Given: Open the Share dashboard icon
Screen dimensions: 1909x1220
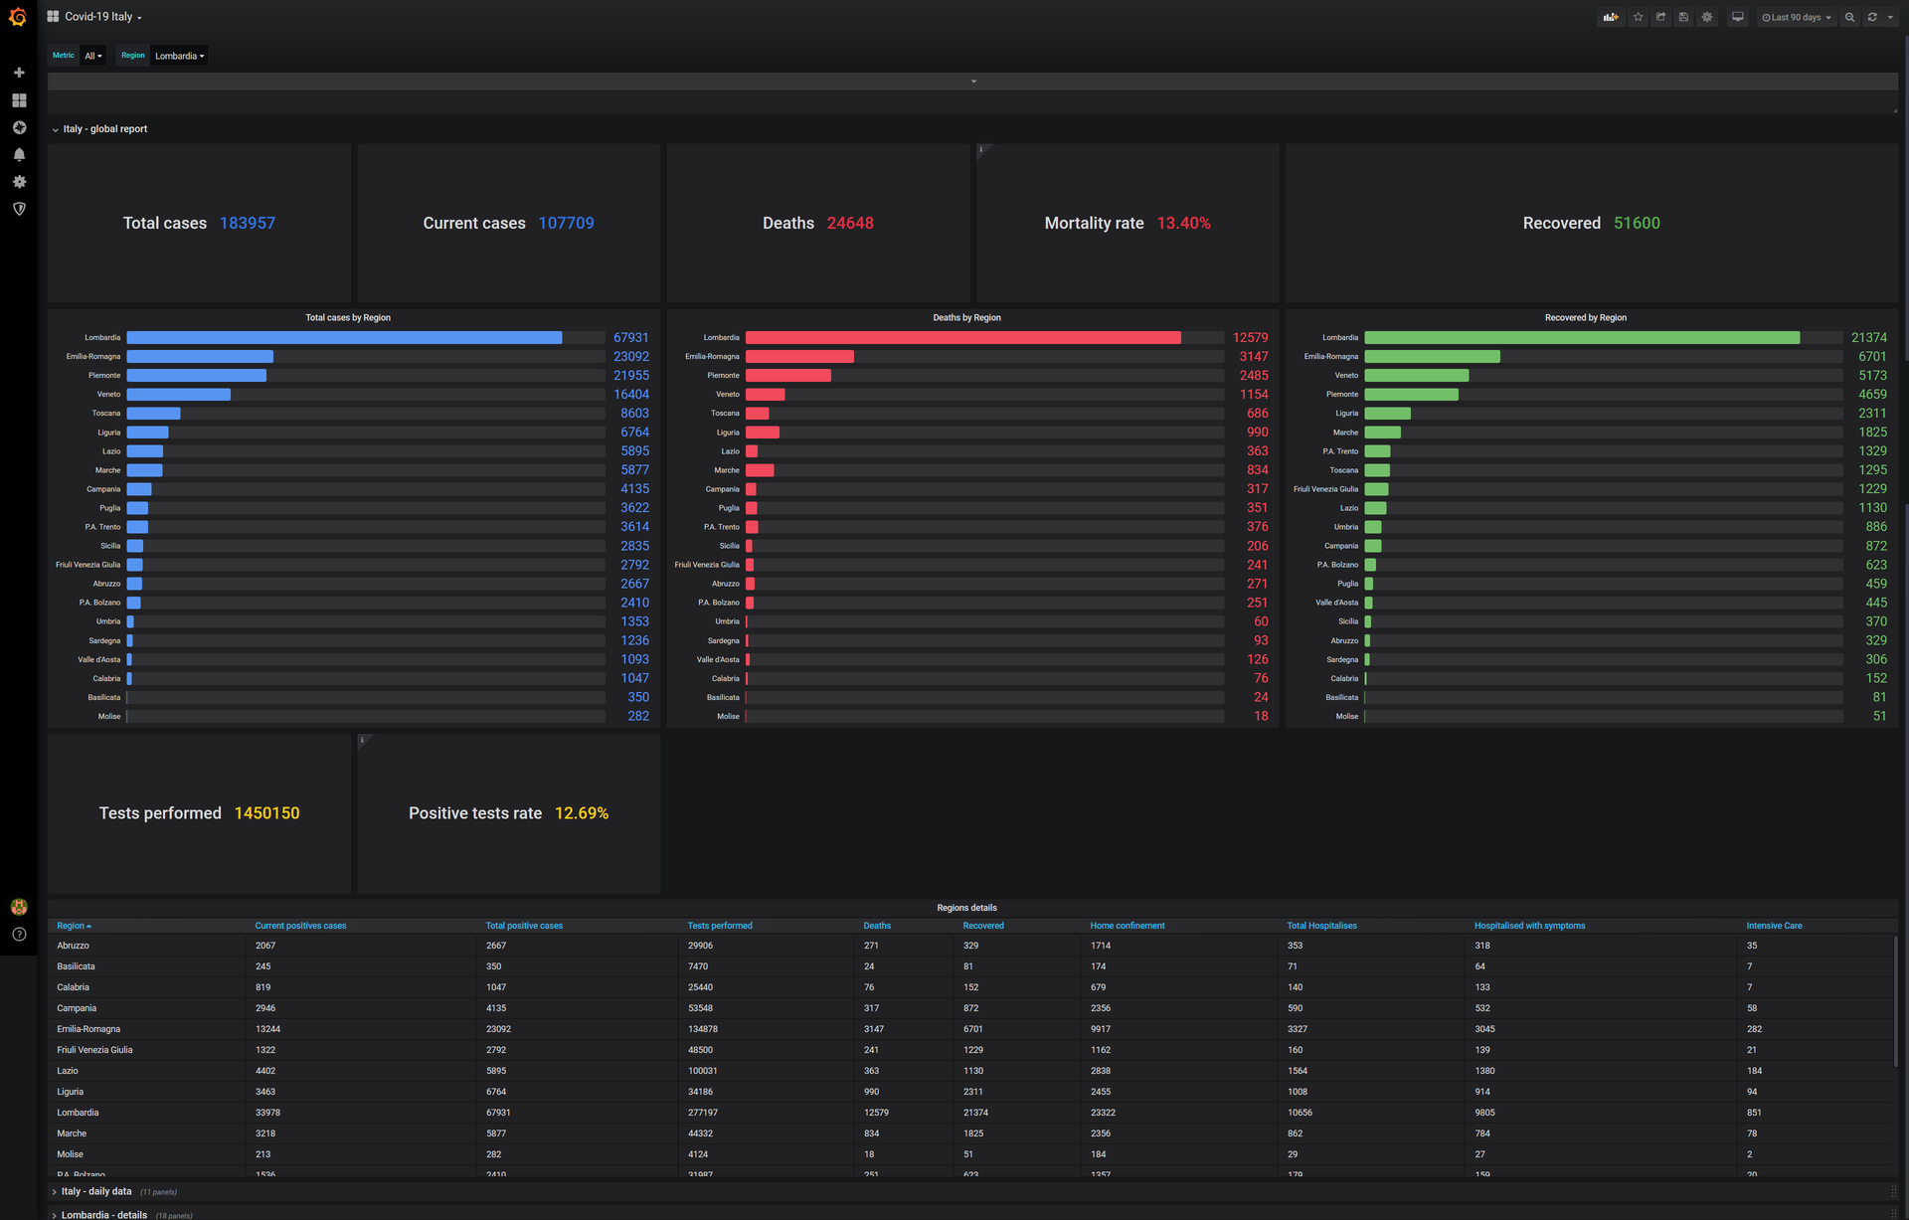Looking at the screenshot, I should 1660,17.
